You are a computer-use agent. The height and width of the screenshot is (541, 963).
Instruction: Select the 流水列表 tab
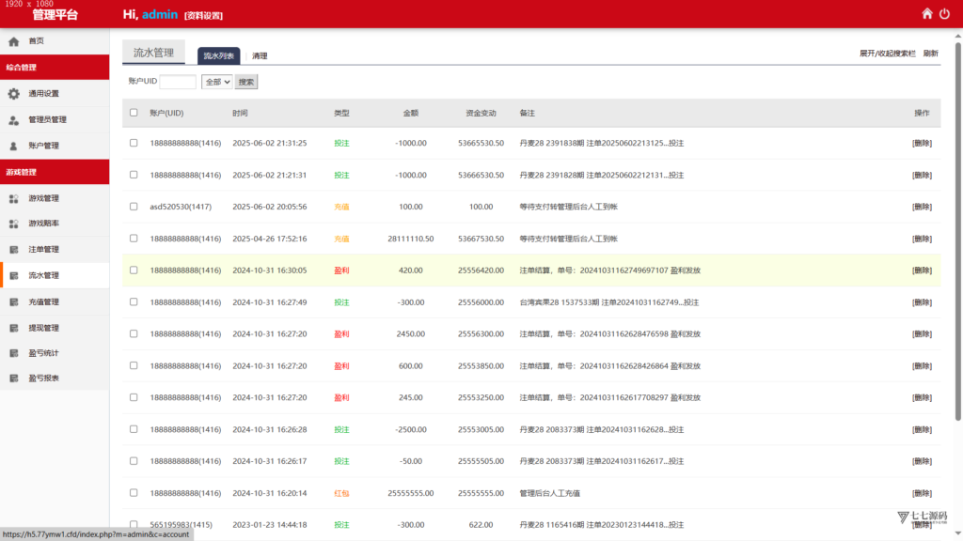tap(218, 55)
